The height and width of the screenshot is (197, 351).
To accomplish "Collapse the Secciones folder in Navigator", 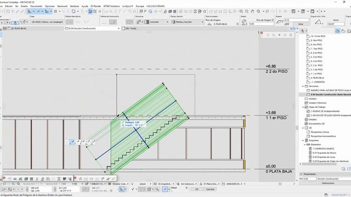I will [303, 86].
